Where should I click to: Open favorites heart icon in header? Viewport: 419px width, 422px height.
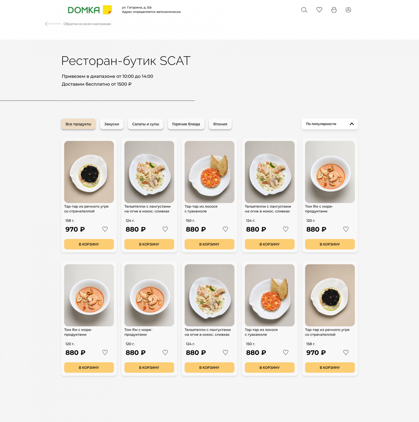pyautogui.click(x=319, y=10)
